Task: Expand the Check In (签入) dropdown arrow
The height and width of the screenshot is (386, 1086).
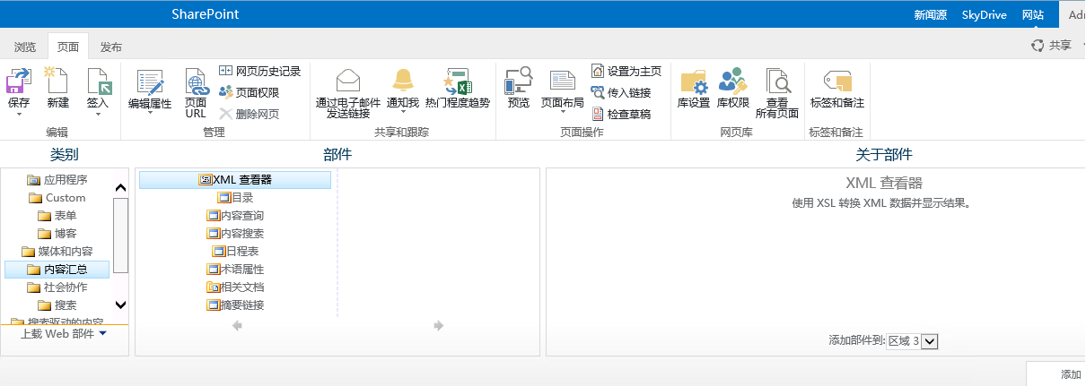Action: (98, 115)
